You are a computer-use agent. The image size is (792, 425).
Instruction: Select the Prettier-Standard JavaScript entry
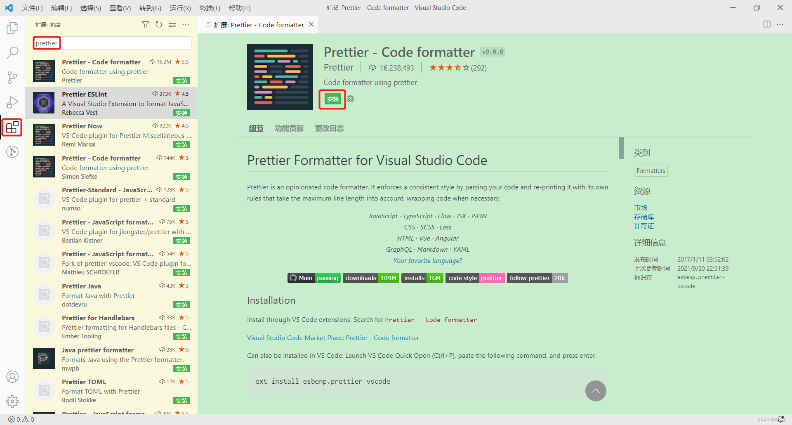[x=111, y=198]
